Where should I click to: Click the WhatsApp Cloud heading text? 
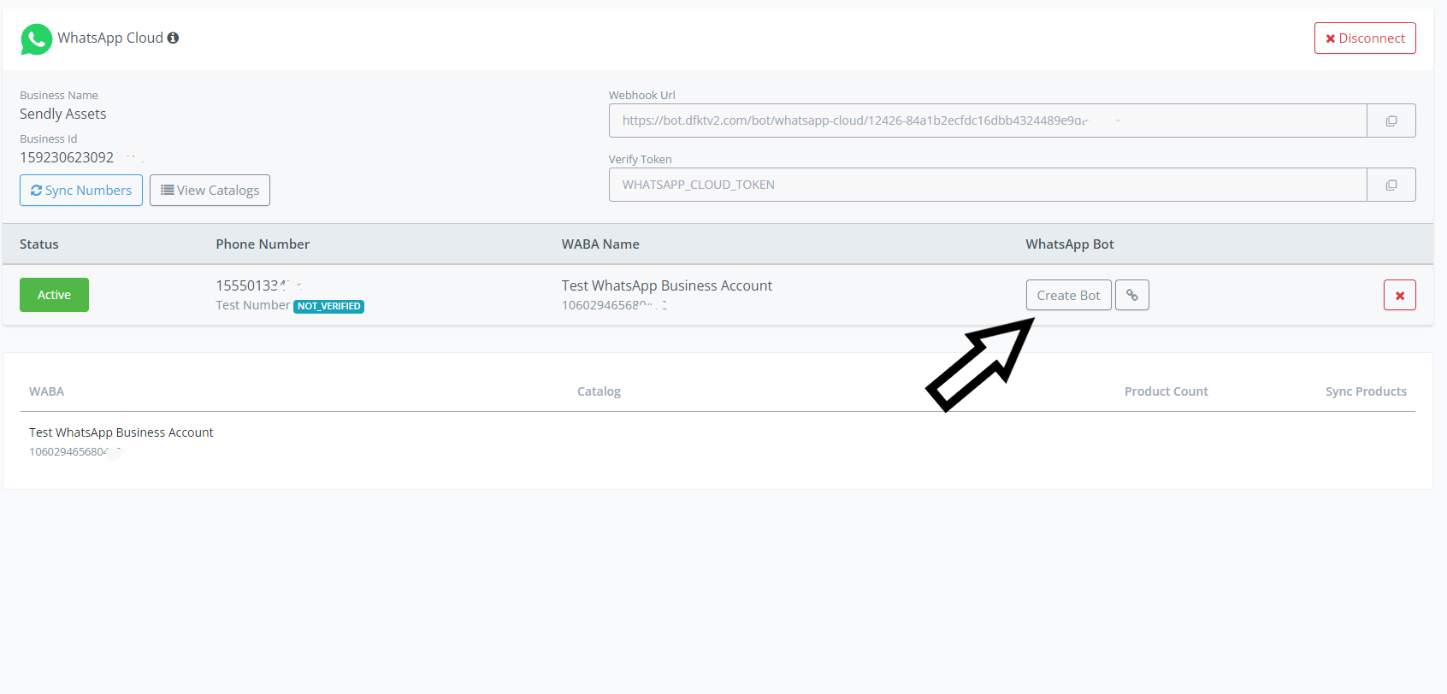coord(110,38)
